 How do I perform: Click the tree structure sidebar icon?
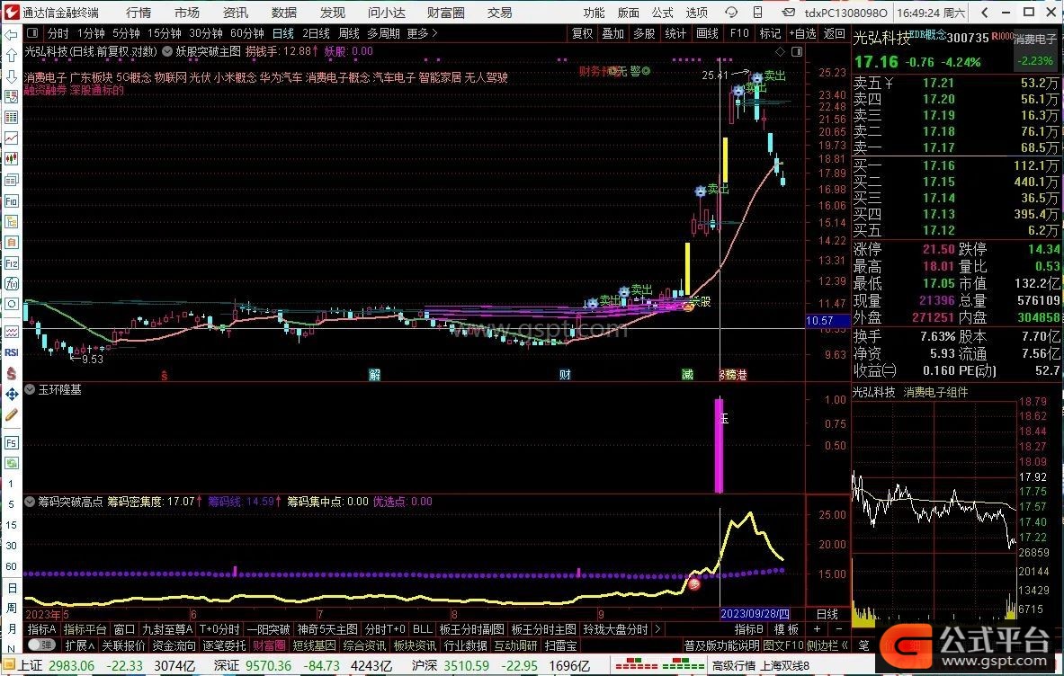(12, 221)
